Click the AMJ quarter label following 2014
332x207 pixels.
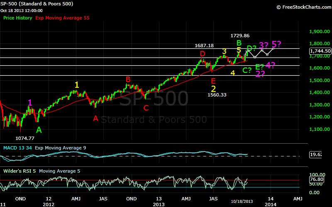pyautogui.click(x=298, y=199)
